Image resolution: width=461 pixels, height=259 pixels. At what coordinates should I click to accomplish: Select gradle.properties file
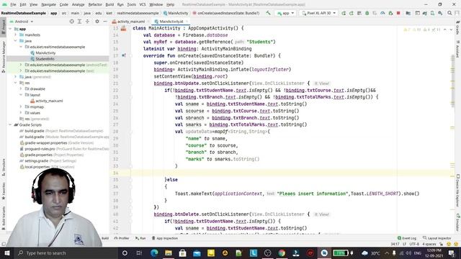tap(37, 155)
